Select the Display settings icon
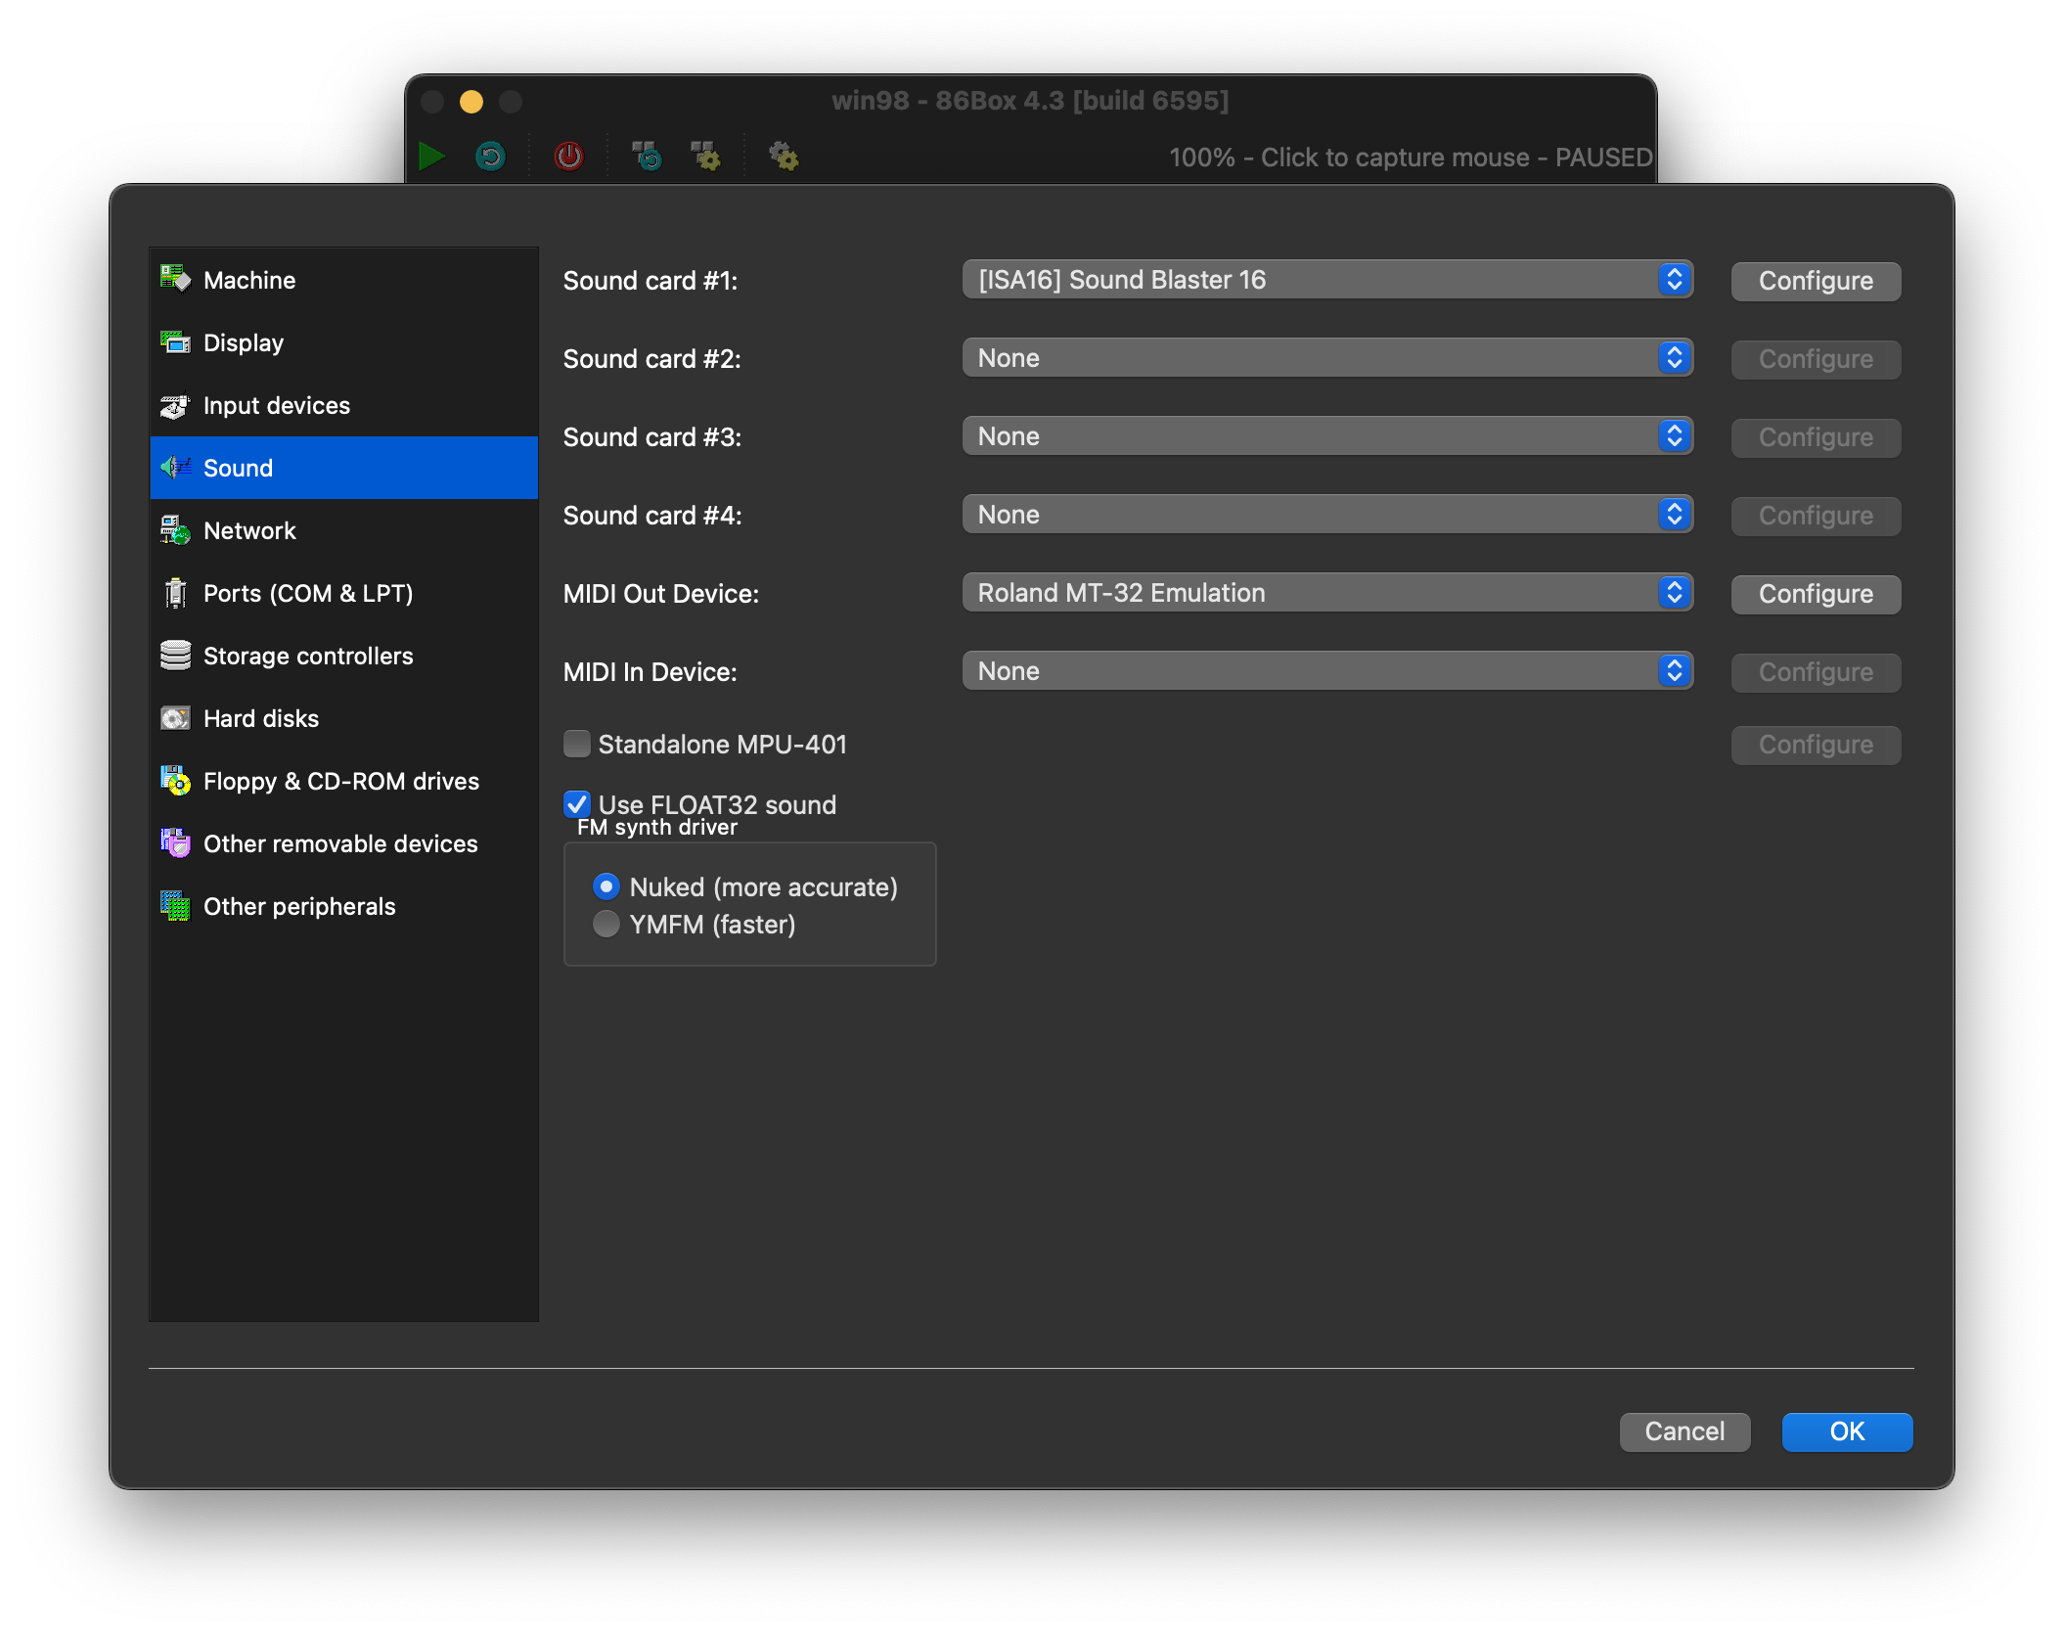Image resolution: width=2064 pixels, height=1634 pixels. click(175, 342)
